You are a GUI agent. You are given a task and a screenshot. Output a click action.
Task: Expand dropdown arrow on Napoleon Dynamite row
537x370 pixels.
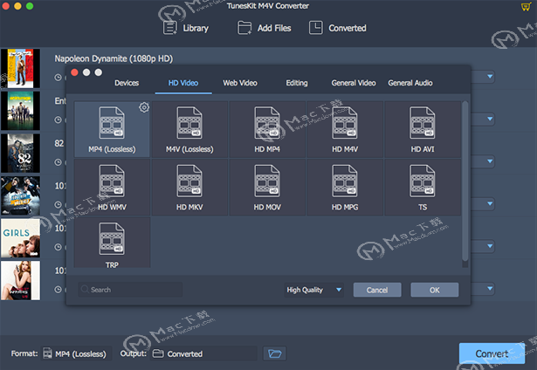[x=490, y=76]
